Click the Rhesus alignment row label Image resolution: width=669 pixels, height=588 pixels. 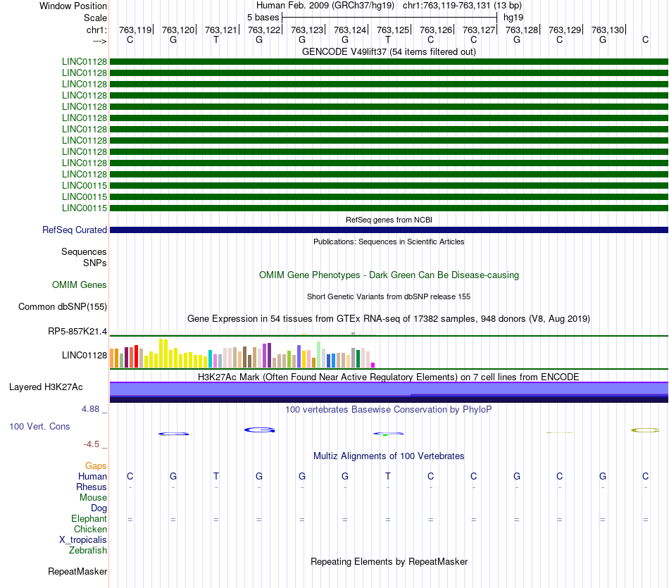coord(92,487)
